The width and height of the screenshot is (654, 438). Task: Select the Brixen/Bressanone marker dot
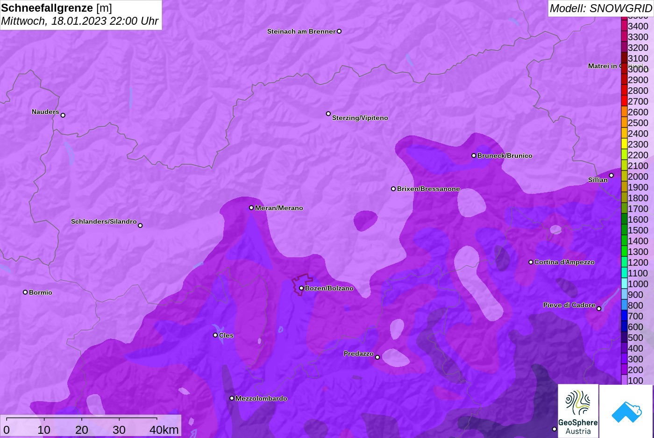(x=393, y=189)
